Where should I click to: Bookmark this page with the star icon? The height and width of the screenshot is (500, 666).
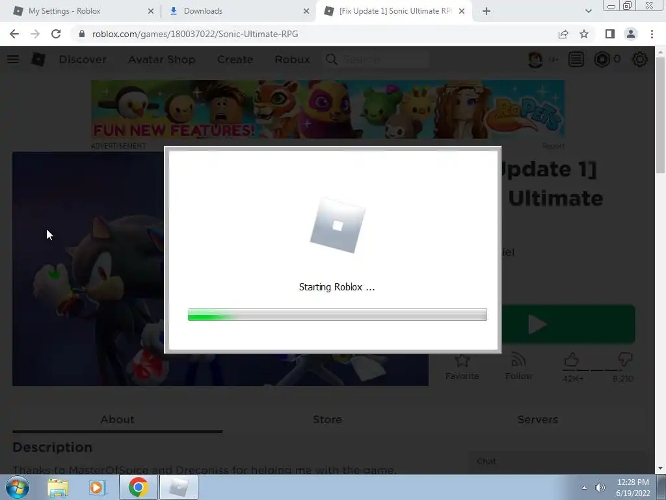[584, 34]
